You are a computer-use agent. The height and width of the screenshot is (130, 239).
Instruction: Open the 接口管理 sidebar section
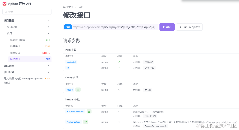9,21
